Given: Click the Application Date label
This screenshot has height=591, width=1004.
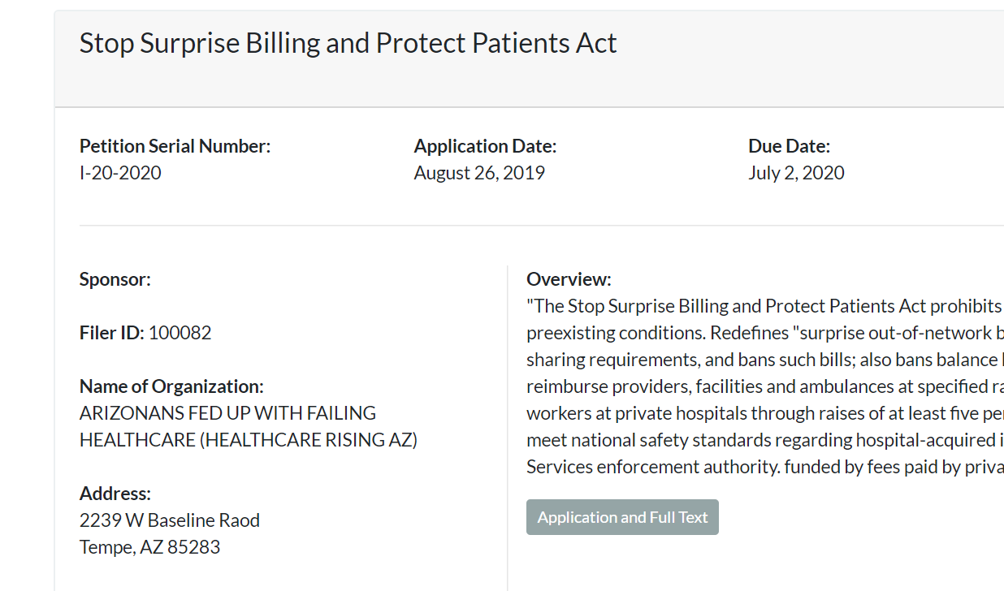Looking at the screenshot, I should click(485, 146).
